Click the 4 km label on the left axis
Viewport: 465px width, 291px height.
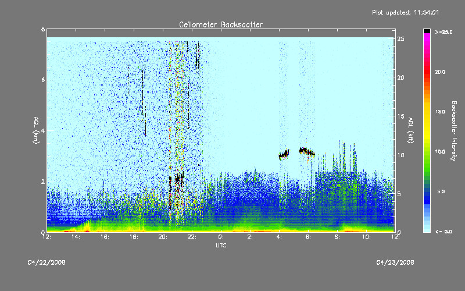43,130
